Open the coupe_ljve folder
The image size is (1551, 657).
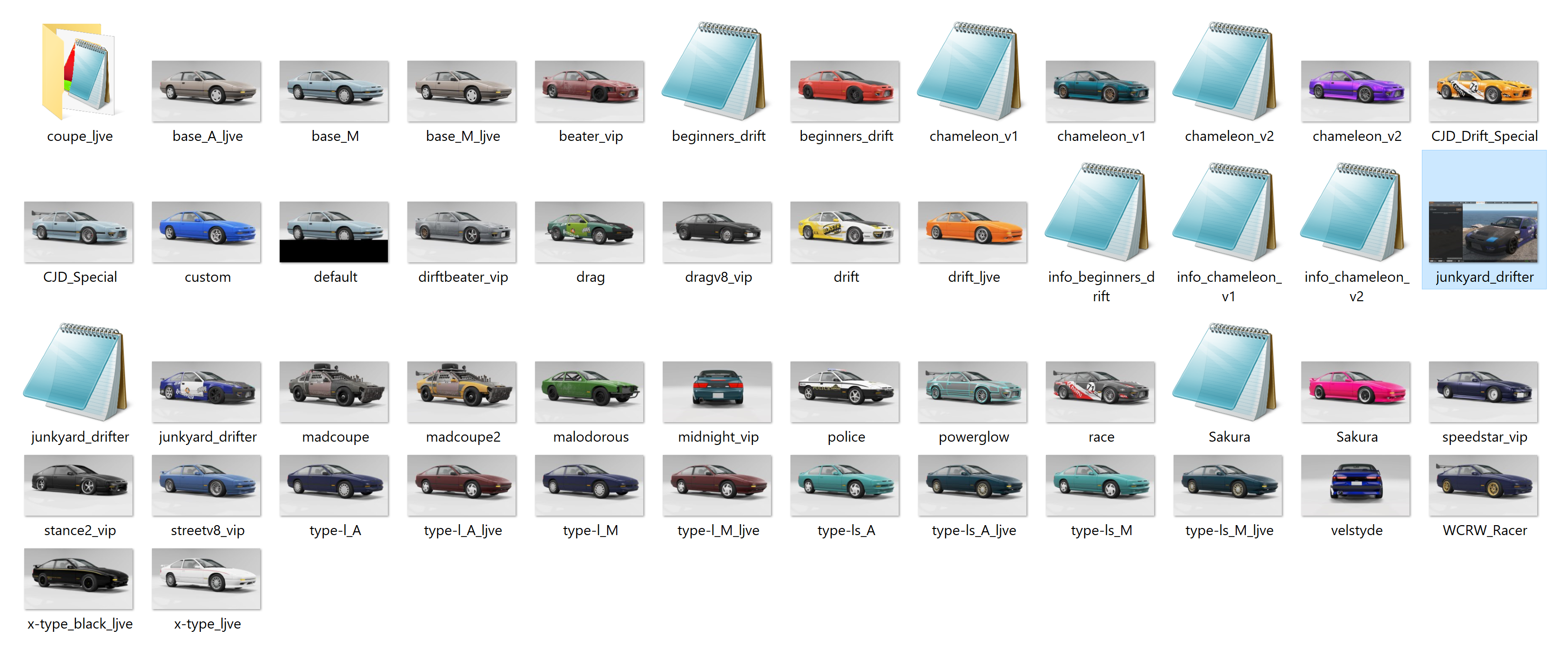coord(79,72)
